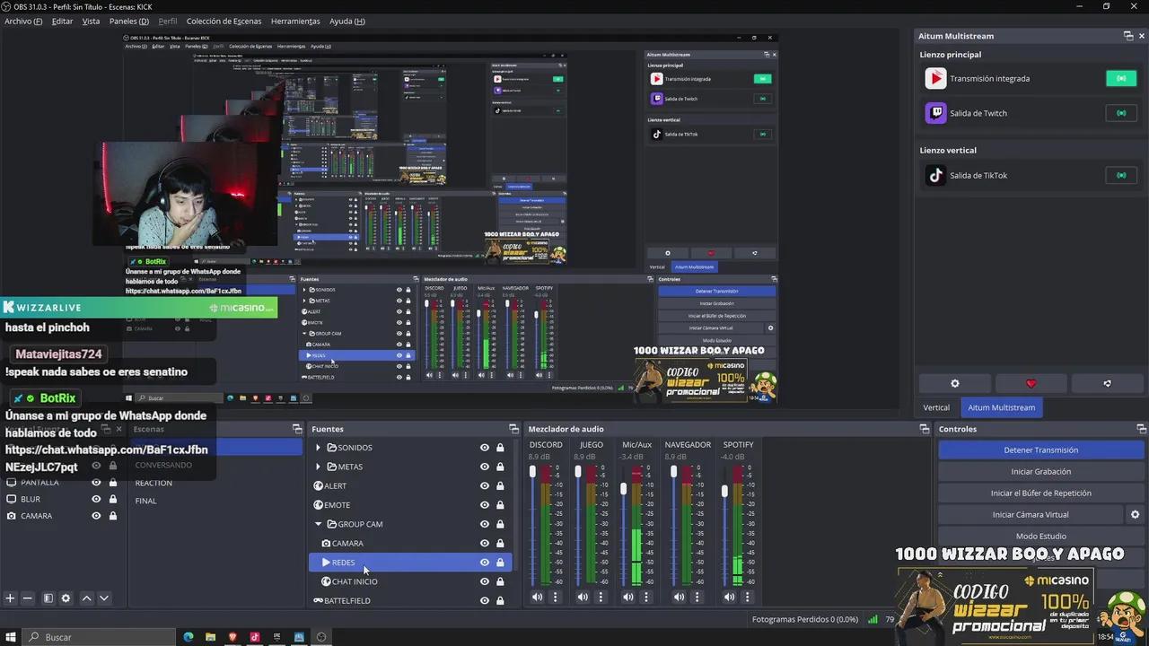The height and width of the screenshot is (646, 1149).
Task: Select the REACTION scene
Action: click(153, 483)
